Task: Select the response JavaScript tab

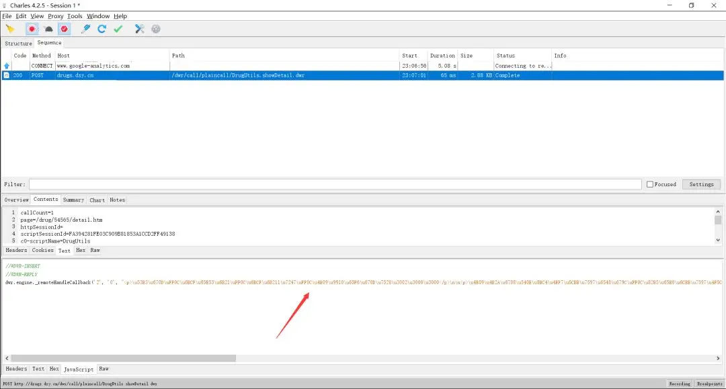Action: (x=79, y=369)
